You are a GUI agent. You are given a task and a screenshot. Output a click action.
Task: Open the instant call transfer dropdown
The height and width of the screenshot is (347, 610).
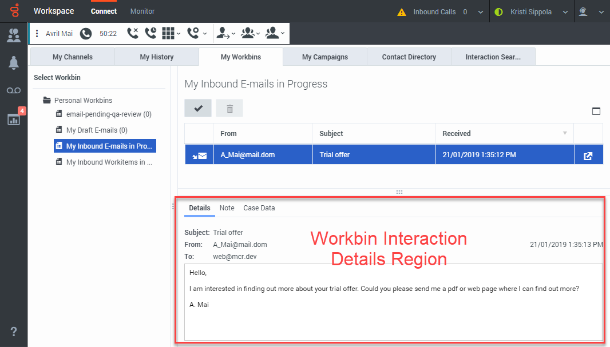click(226, 34)
